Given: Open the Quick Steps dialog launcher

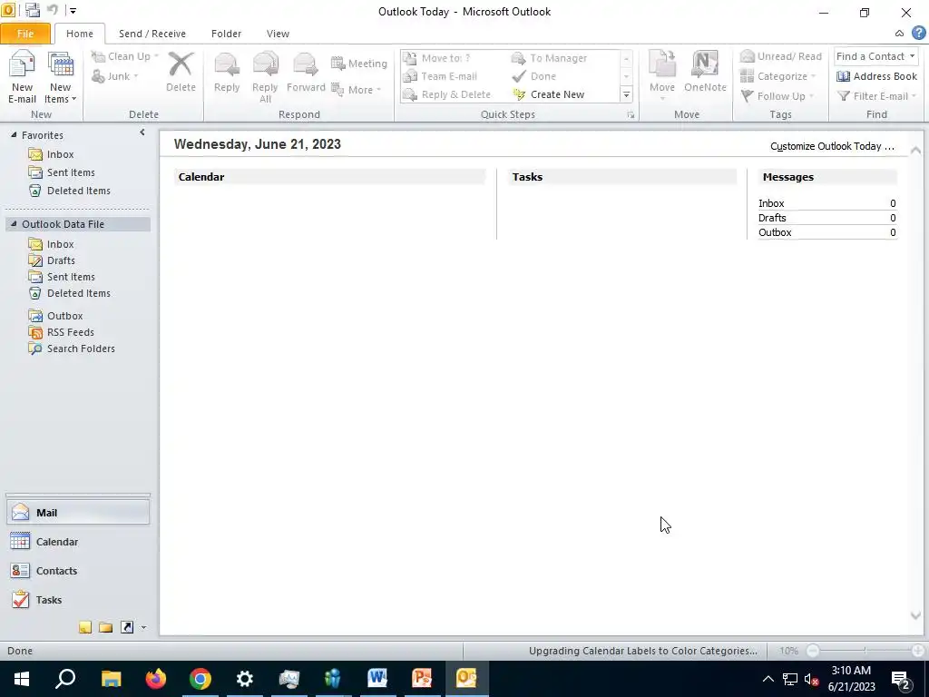Looking at the screenshot, I should coord(631,115).
